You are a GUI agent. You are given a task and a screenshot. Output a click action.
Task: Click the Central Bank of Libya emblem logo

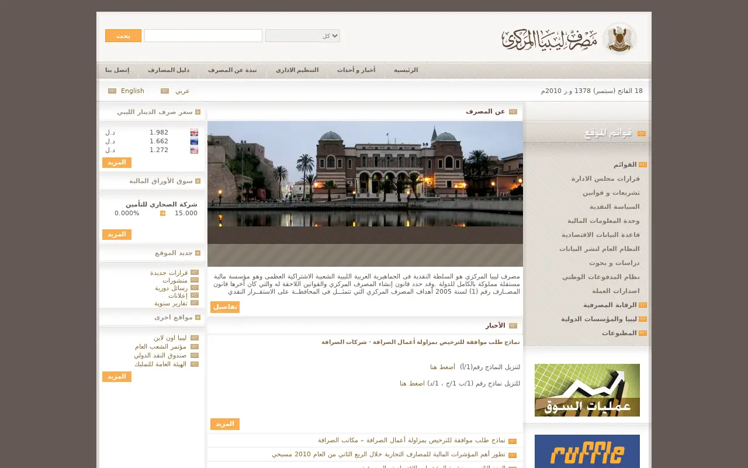619,39
